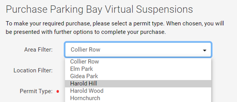This screenshot has height=102, width=237.
Task: Click the Parking Bay words in the heading
Action: (77, 10)
